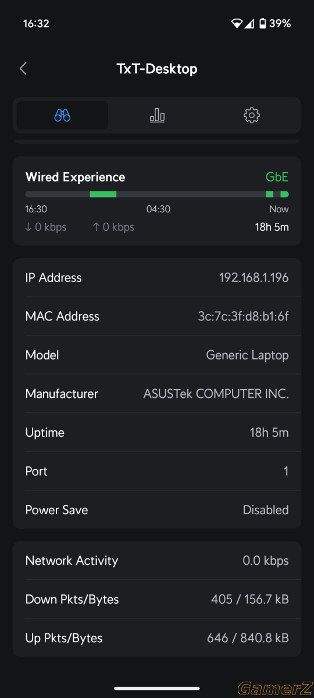This screenshot has height=698, width=314.
Task: Tap the Port 1 row
Action: coord(157,471)
